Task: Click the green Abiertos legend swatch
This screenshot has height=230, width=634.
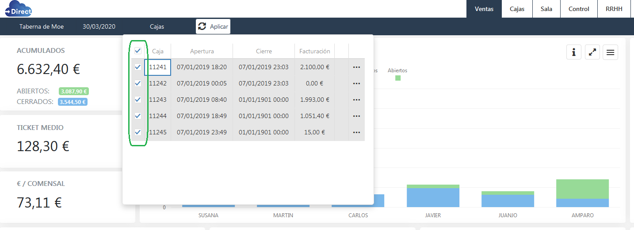Action: [x=398, y=78]
